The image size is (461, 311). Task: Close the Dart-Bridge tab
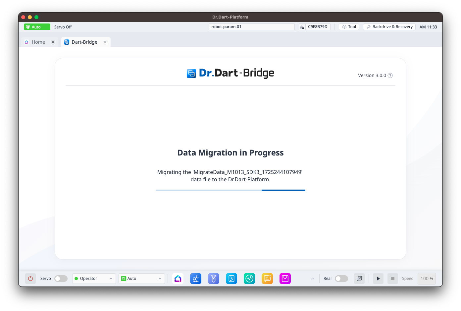point(105,42)
